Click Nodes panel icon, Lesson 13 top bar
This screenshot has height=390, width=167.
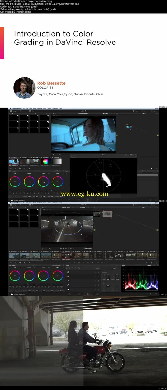pos(136,205)
